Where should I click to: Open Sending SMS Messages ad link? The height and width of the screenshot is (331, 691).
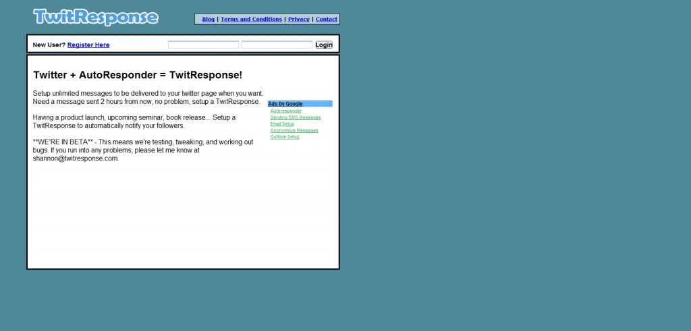296,117
